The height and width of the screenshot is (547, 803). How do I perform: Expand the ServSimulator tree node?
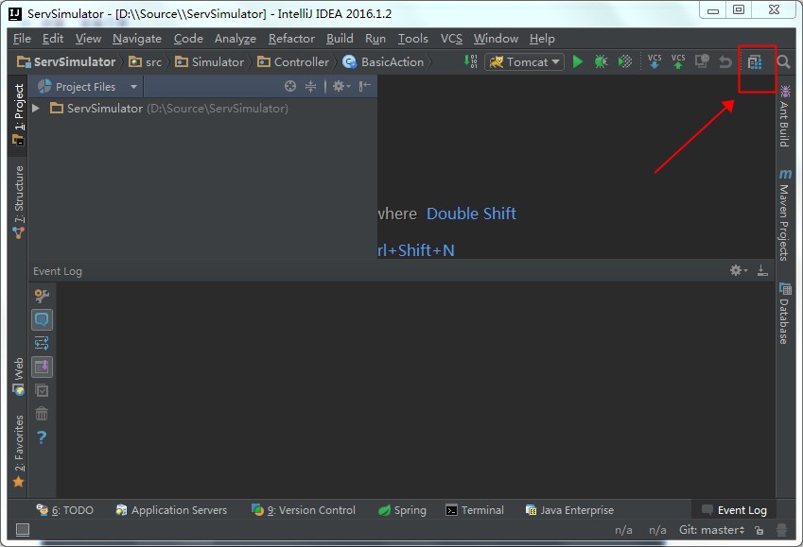pyautogui.click(x=36, y=109)
